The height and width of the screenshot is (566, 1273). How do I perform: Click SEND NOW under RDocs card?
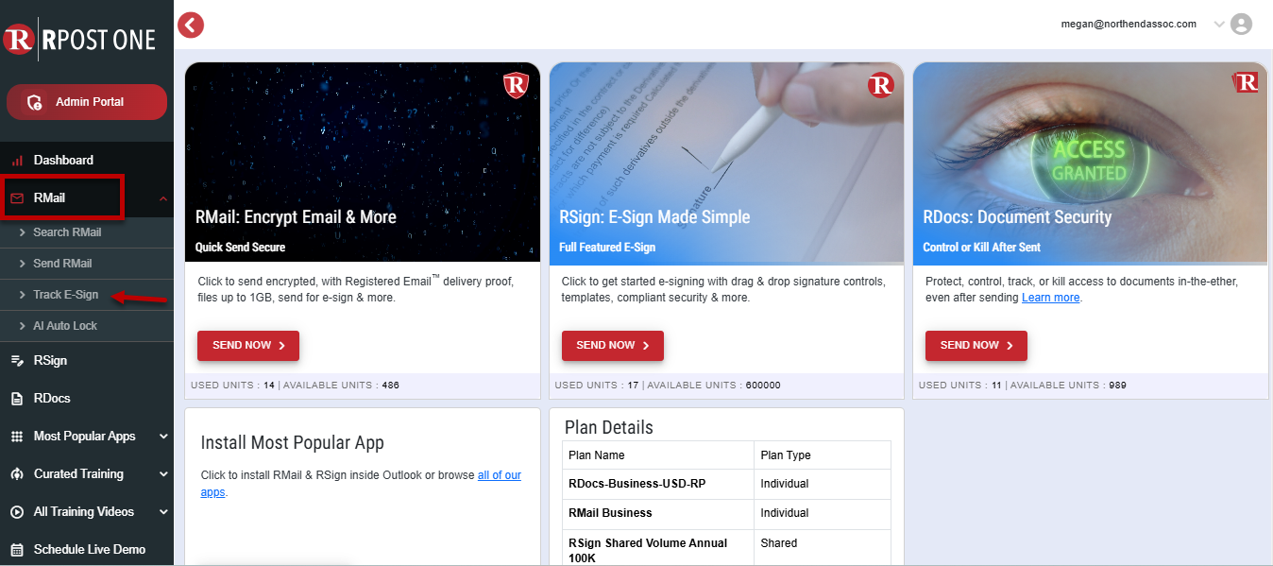976,346
